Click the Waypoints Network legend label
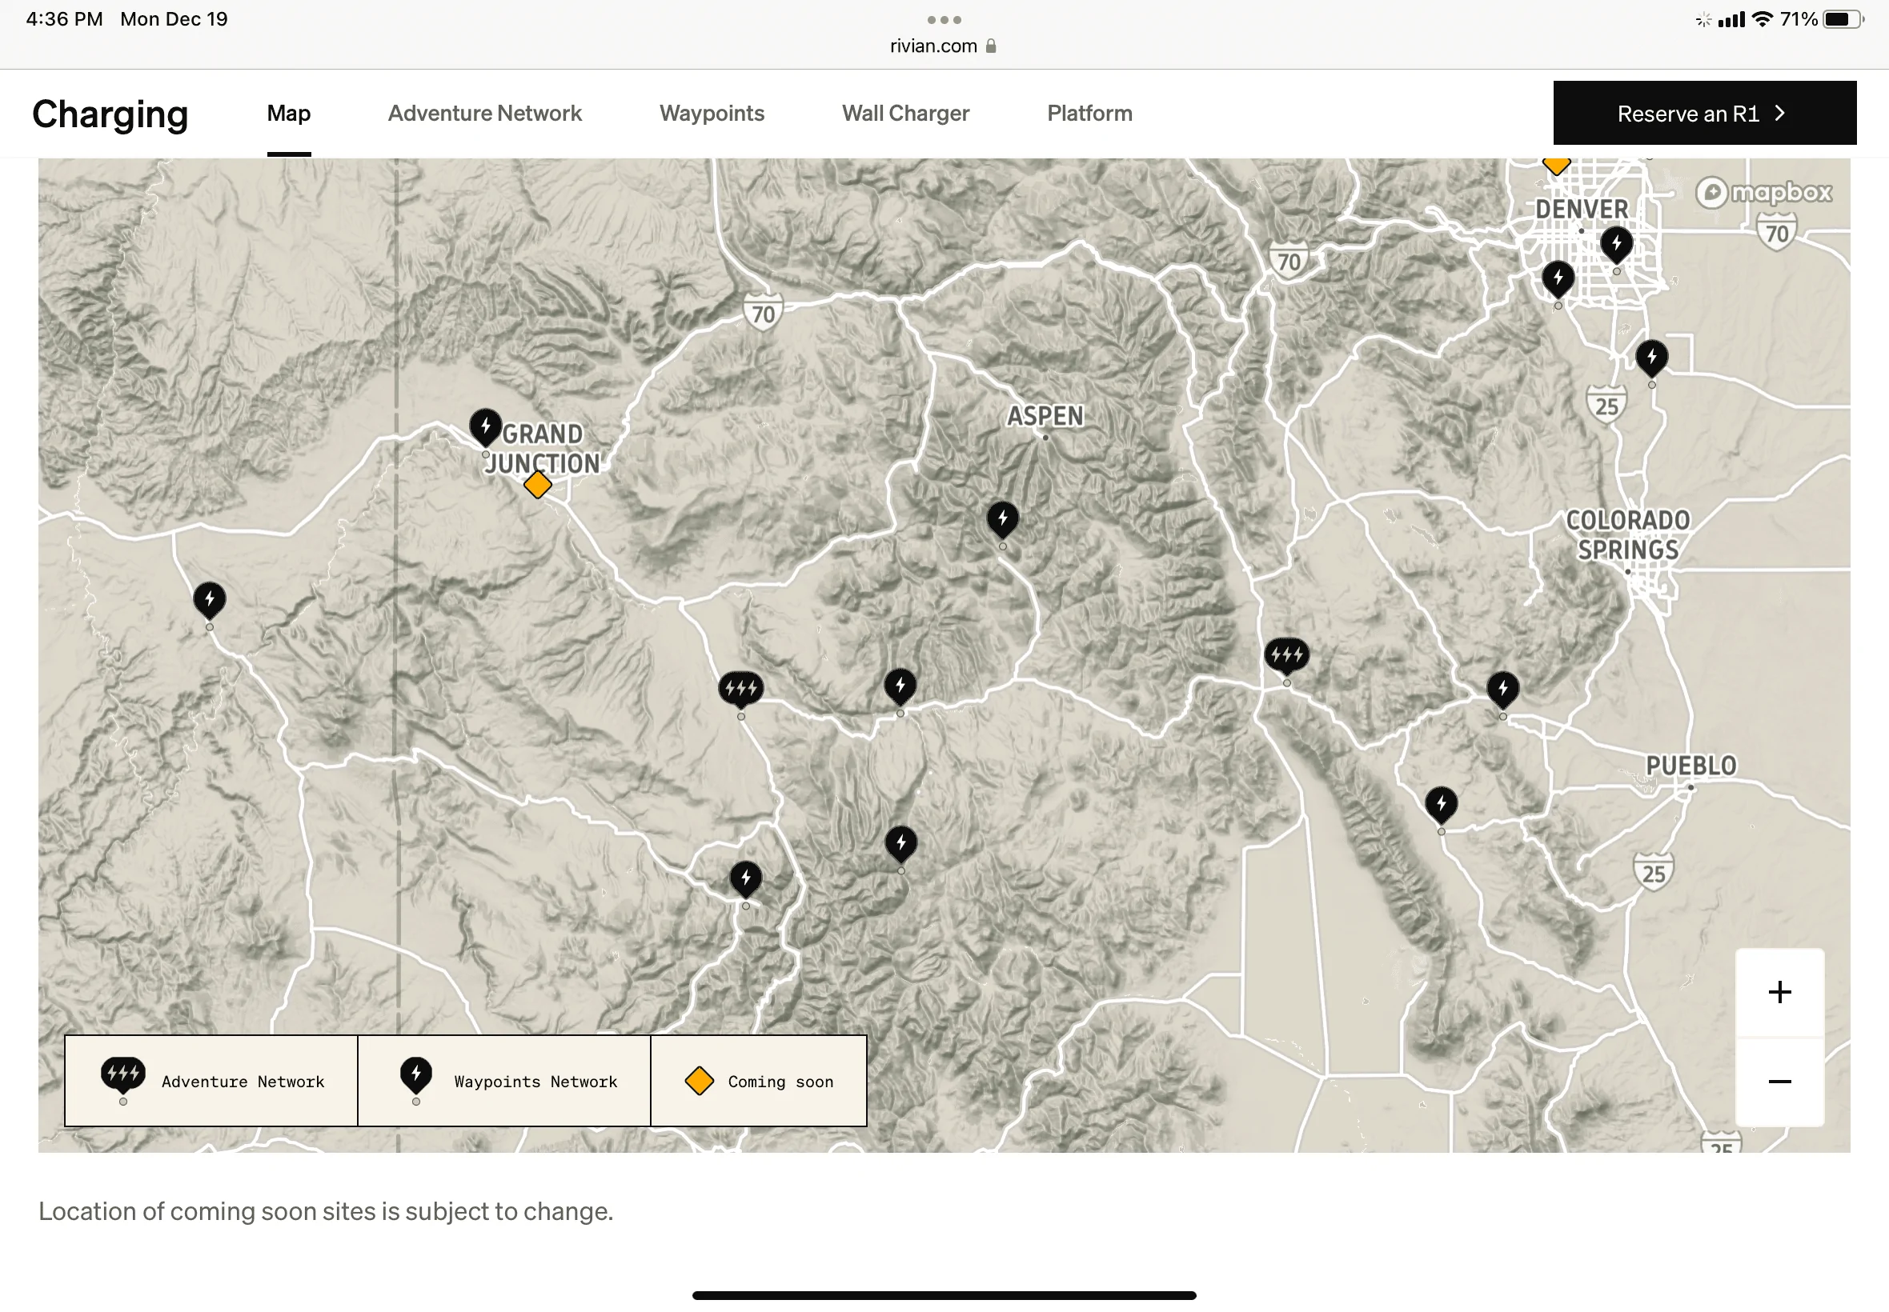 (535, 1082)
